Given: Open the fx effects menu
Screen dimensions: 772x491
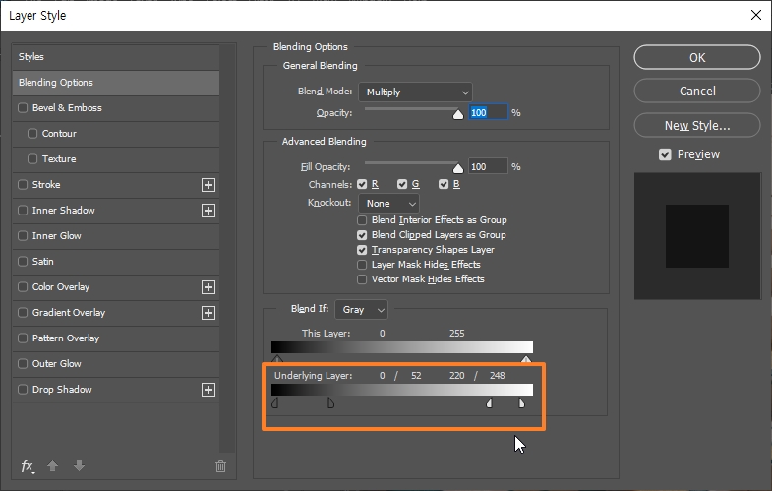Looking at the screenshot, I should pyautogui.click(x=28, y=466).
